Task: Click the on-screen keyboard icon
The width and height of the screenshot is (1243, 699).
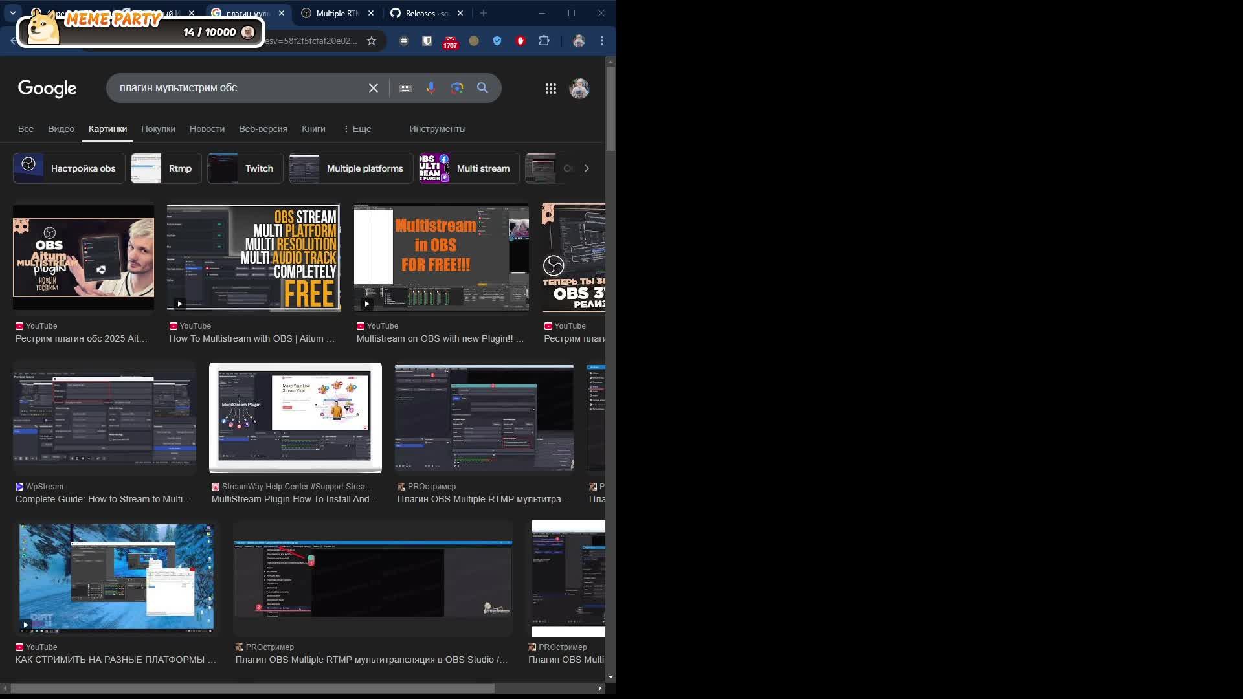Action: (405, 88)
